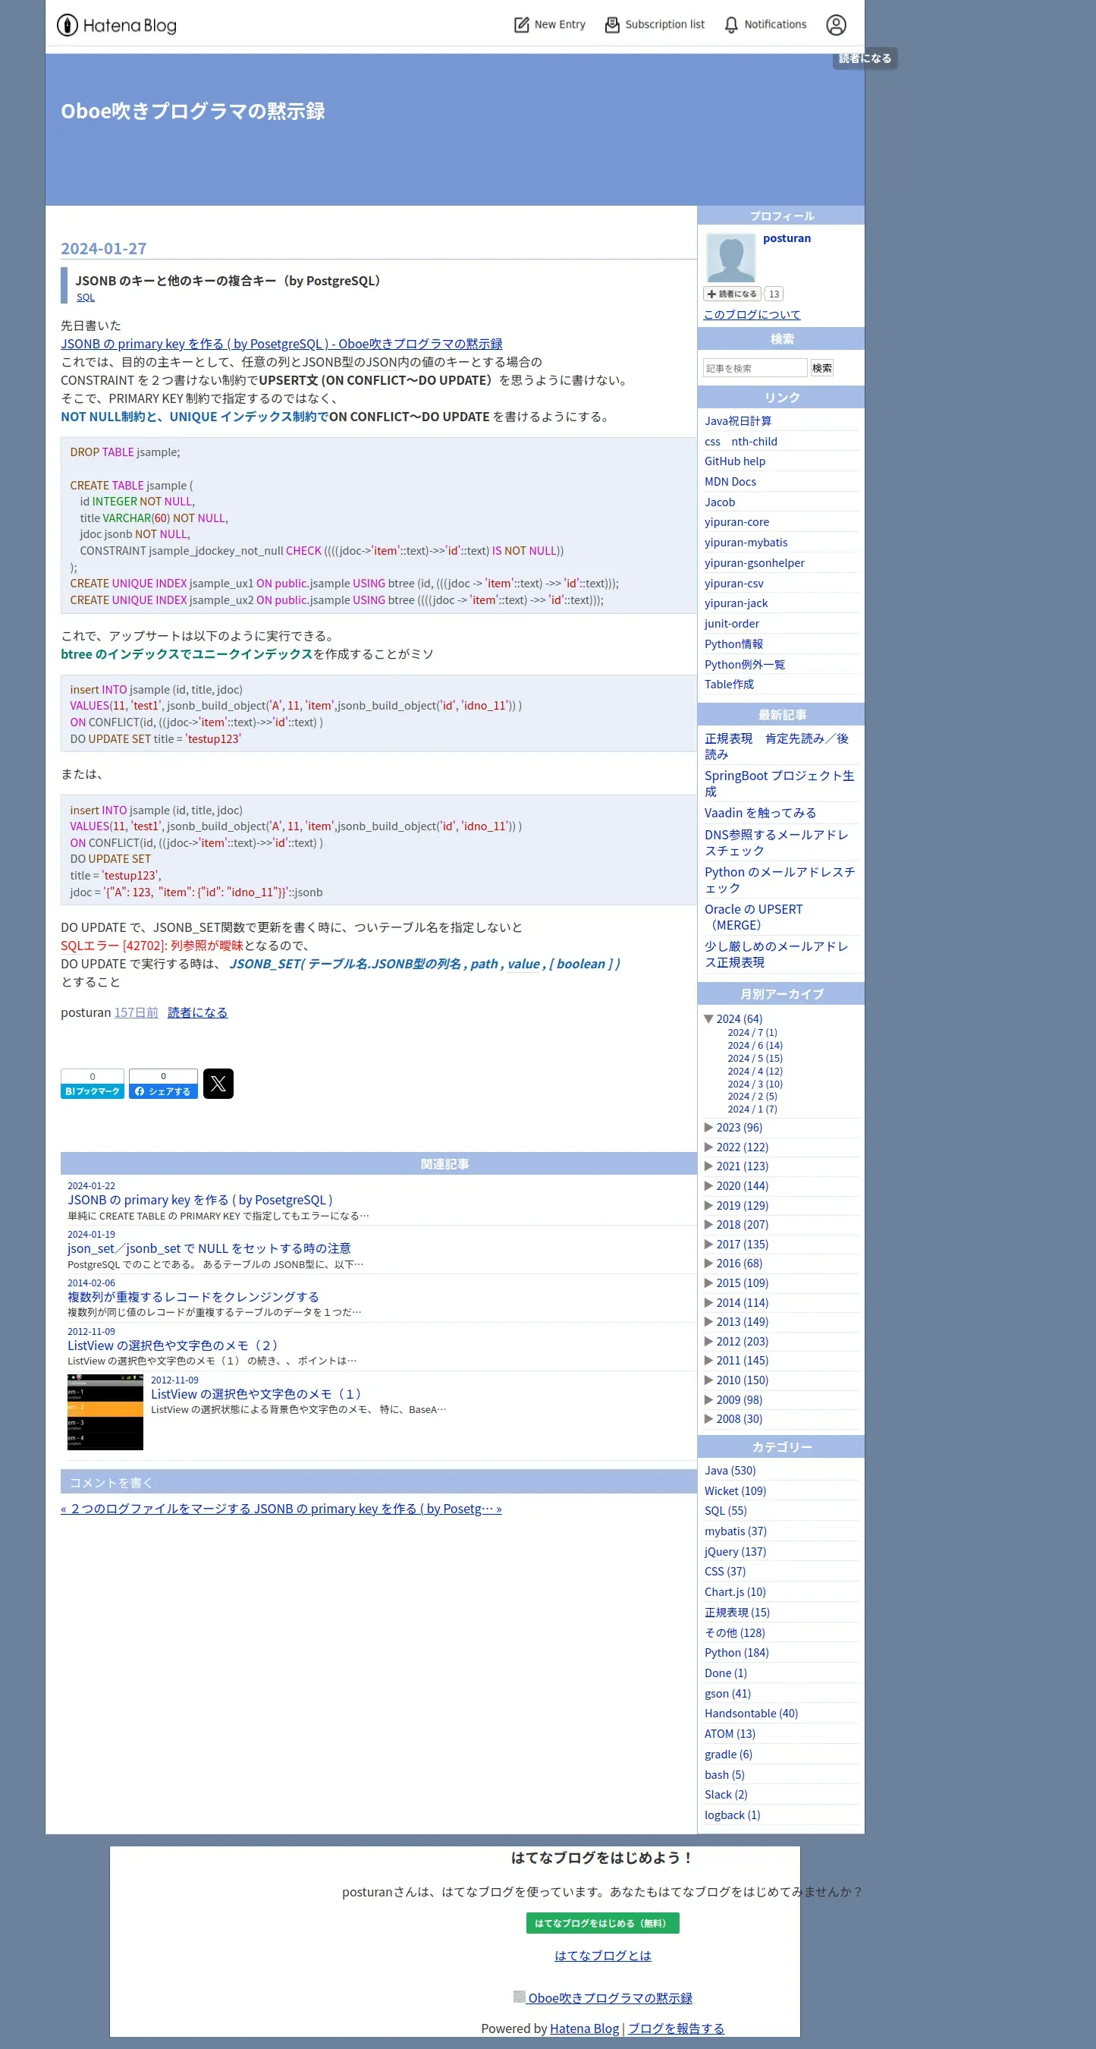
Task: Expand the 2012 (203) archive
Action: pos(709,1341)
